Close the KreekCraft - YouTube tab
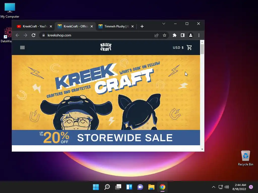Image resolution: width=258 pixels, height=193 pixels. point(51,26)
